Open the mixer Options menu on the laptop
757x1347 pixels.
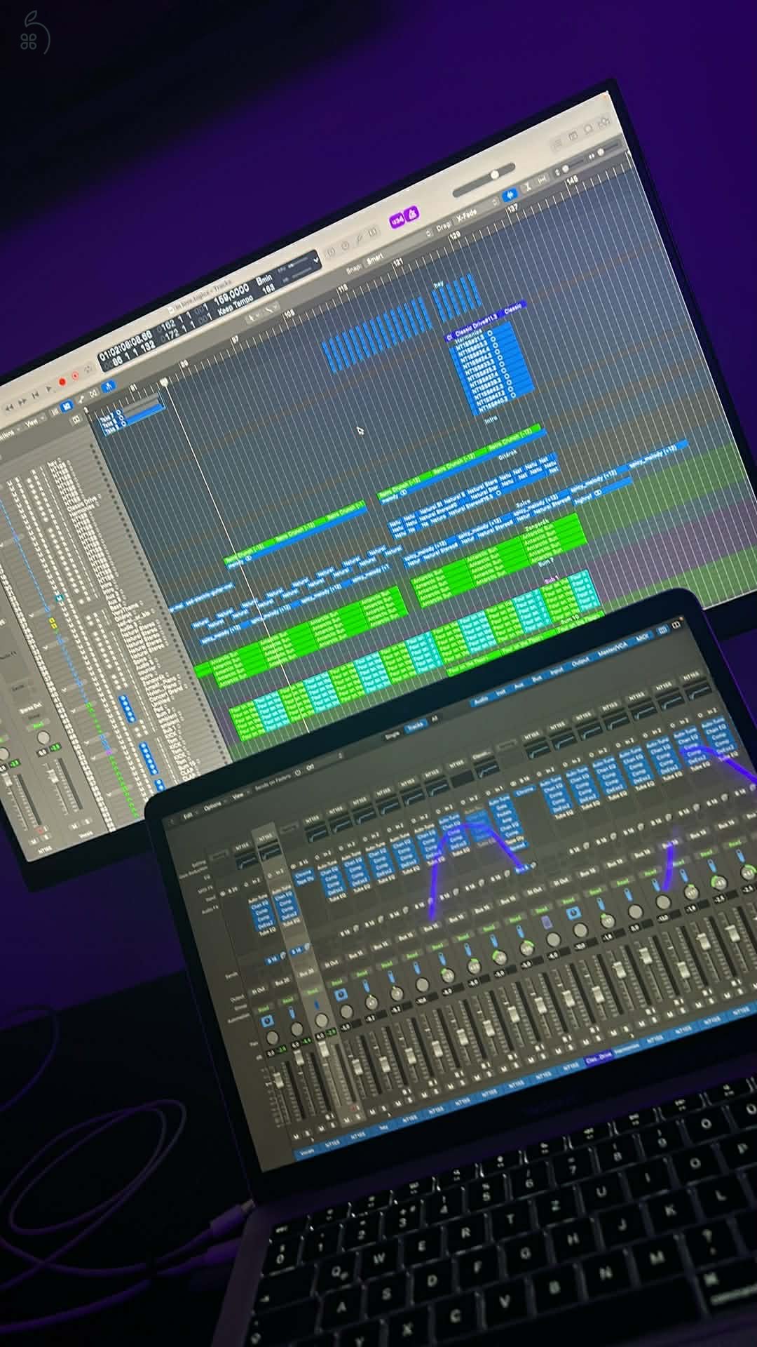212,807
